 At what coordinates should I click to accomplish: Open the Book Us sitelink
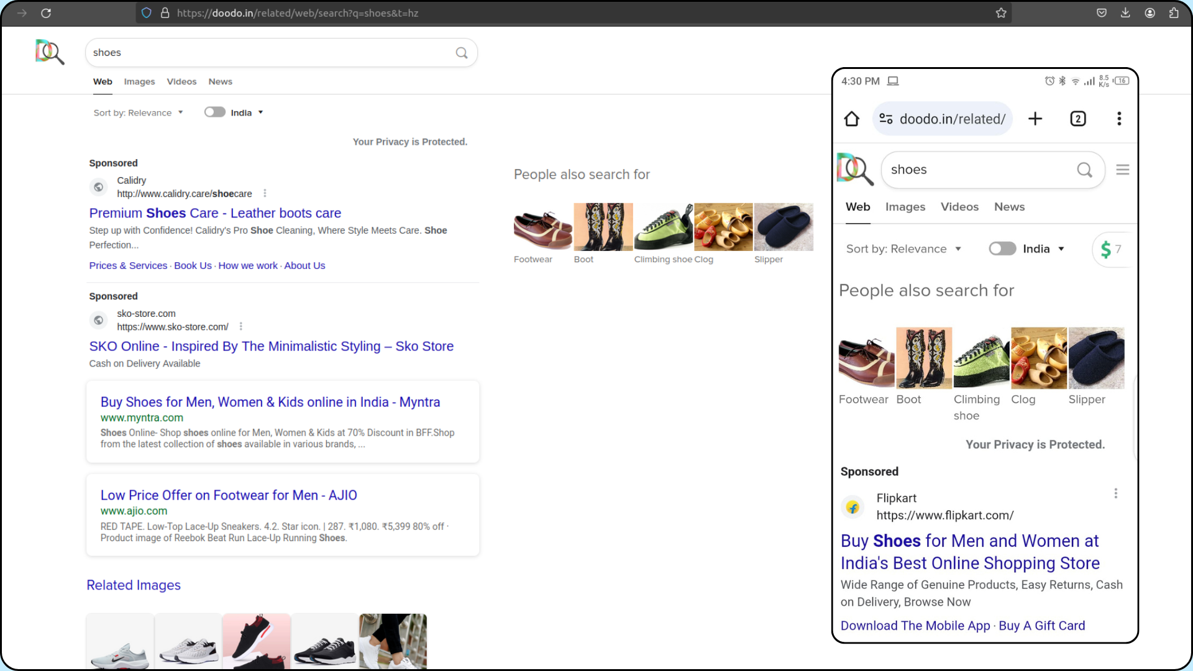pyautogui.click(x=193, y=265)
